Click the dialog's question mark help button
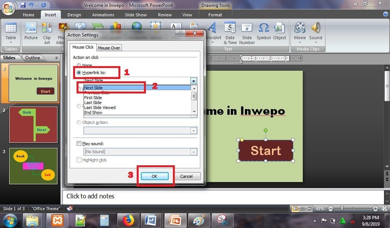 click(x=181, y=33)
